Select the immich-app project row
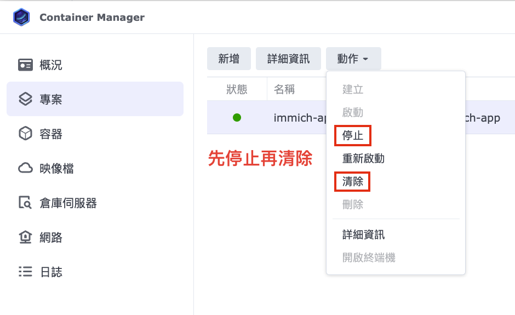 tap(361, 118)
